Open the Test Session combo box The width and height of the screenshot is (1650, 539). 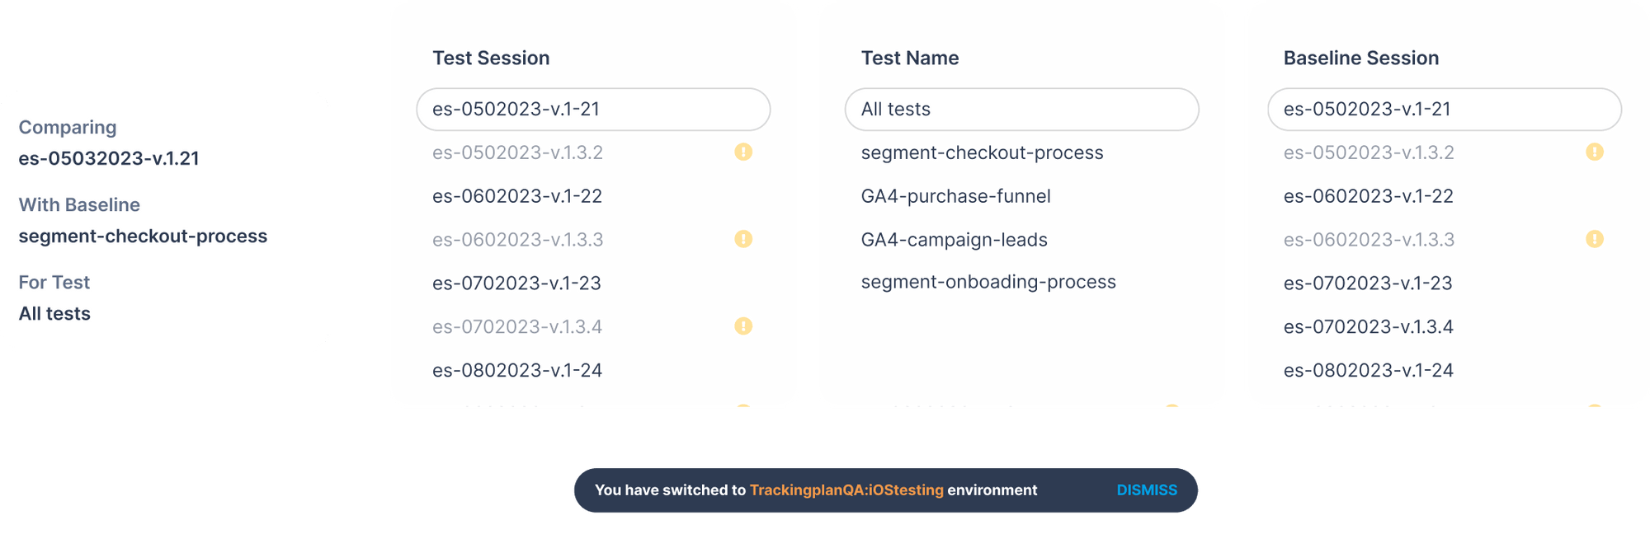pyautogui.click(x=593, y=109)
